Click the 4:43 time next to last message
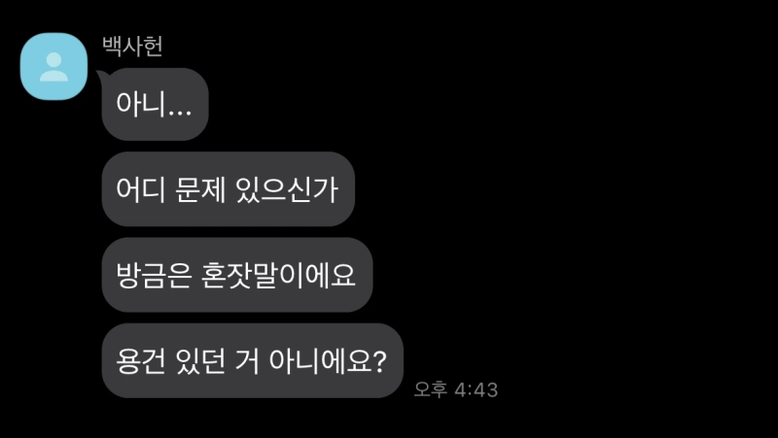Viewport: 778px width, 438px height. [476, 390]
